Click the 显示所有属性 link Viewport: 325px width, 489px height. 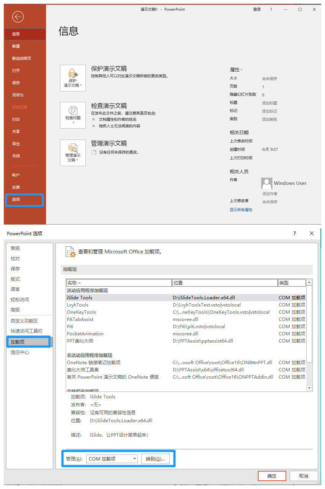241,210
